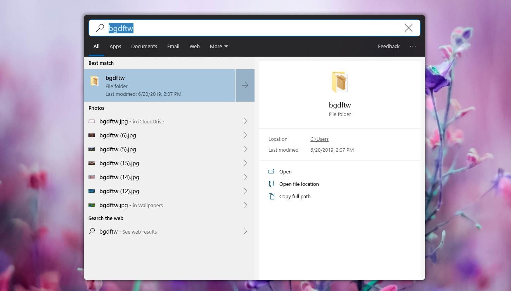Open bgdftw (14).jpg result

pyautogui.click(x=159, y=177)
